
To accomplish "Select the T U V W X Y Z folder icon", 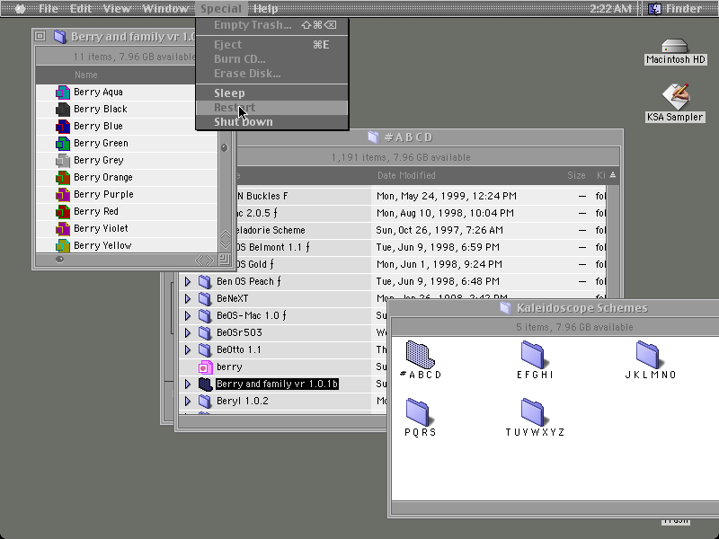I will click(533, 412).
